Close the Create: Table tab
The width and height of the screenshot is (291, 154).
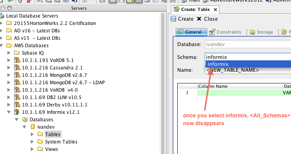[x=215, y=9]
